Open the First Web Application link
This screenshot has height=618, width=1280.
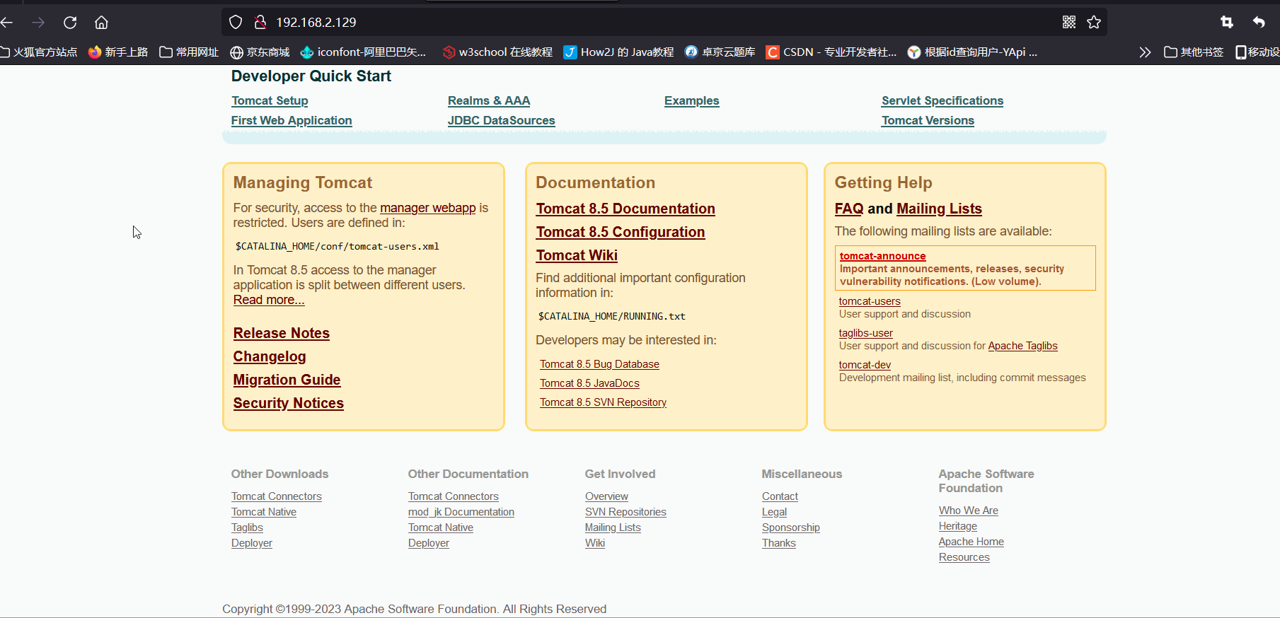(292, 121)
